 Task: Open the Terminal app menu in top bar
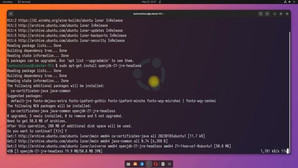24,2
